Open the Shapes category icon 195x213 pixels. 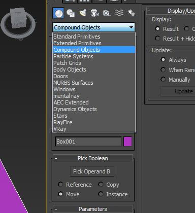coord(71,13)
